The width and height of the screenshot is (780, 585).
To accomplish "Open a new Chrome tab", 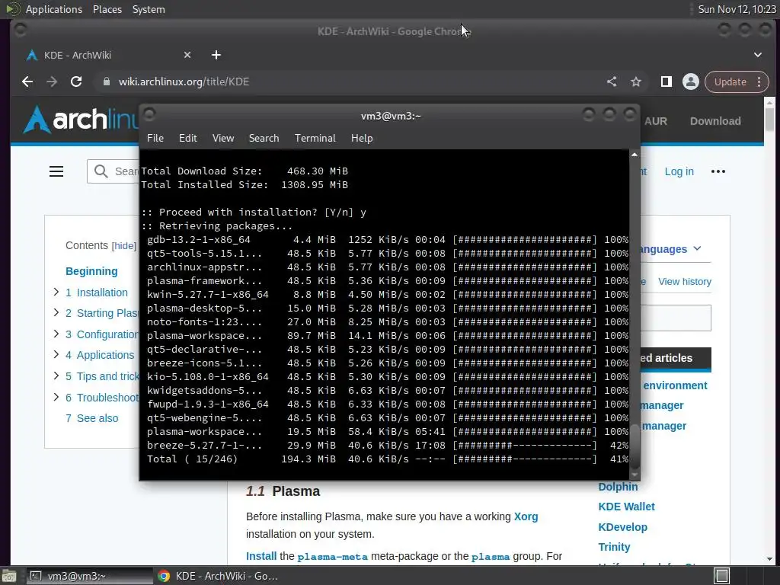I will tap(216, 55).
